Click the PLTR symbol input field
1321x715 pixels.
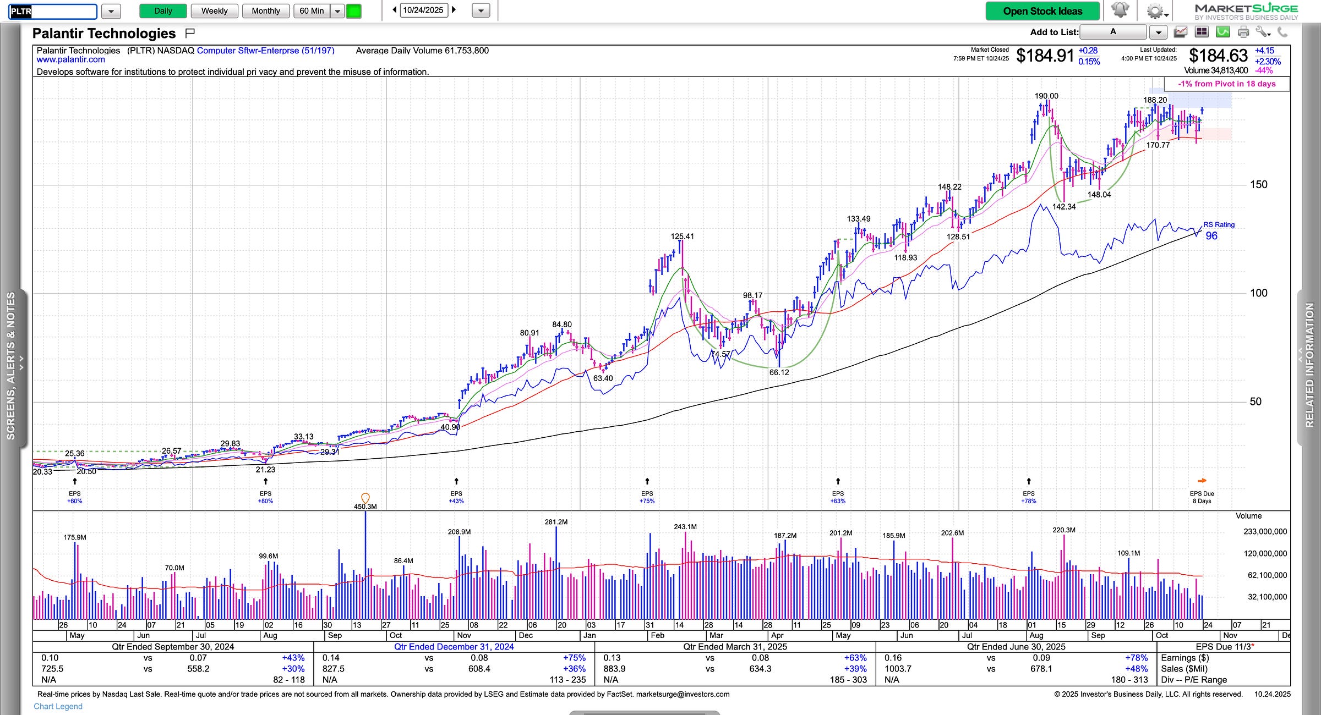(53, 11)
